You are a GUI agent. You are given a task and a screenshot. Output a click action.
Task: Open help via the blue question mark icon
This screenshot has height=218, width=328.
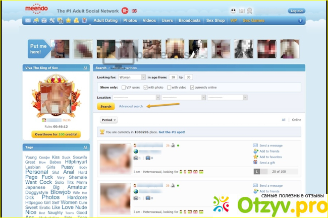point(300,21)
